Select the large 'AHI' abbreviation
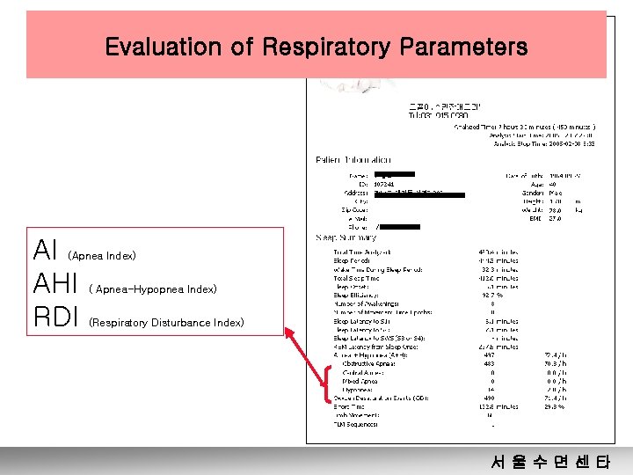This screenshot has width=633, height=475. [55, 282]
